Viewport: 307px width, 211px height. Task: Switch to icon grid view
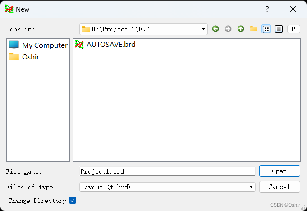[266, 29]
